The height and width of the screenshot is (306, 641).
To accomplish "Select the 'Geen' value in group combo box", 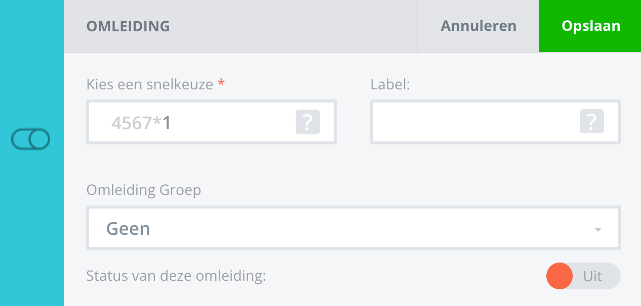I will click(128, 229).
